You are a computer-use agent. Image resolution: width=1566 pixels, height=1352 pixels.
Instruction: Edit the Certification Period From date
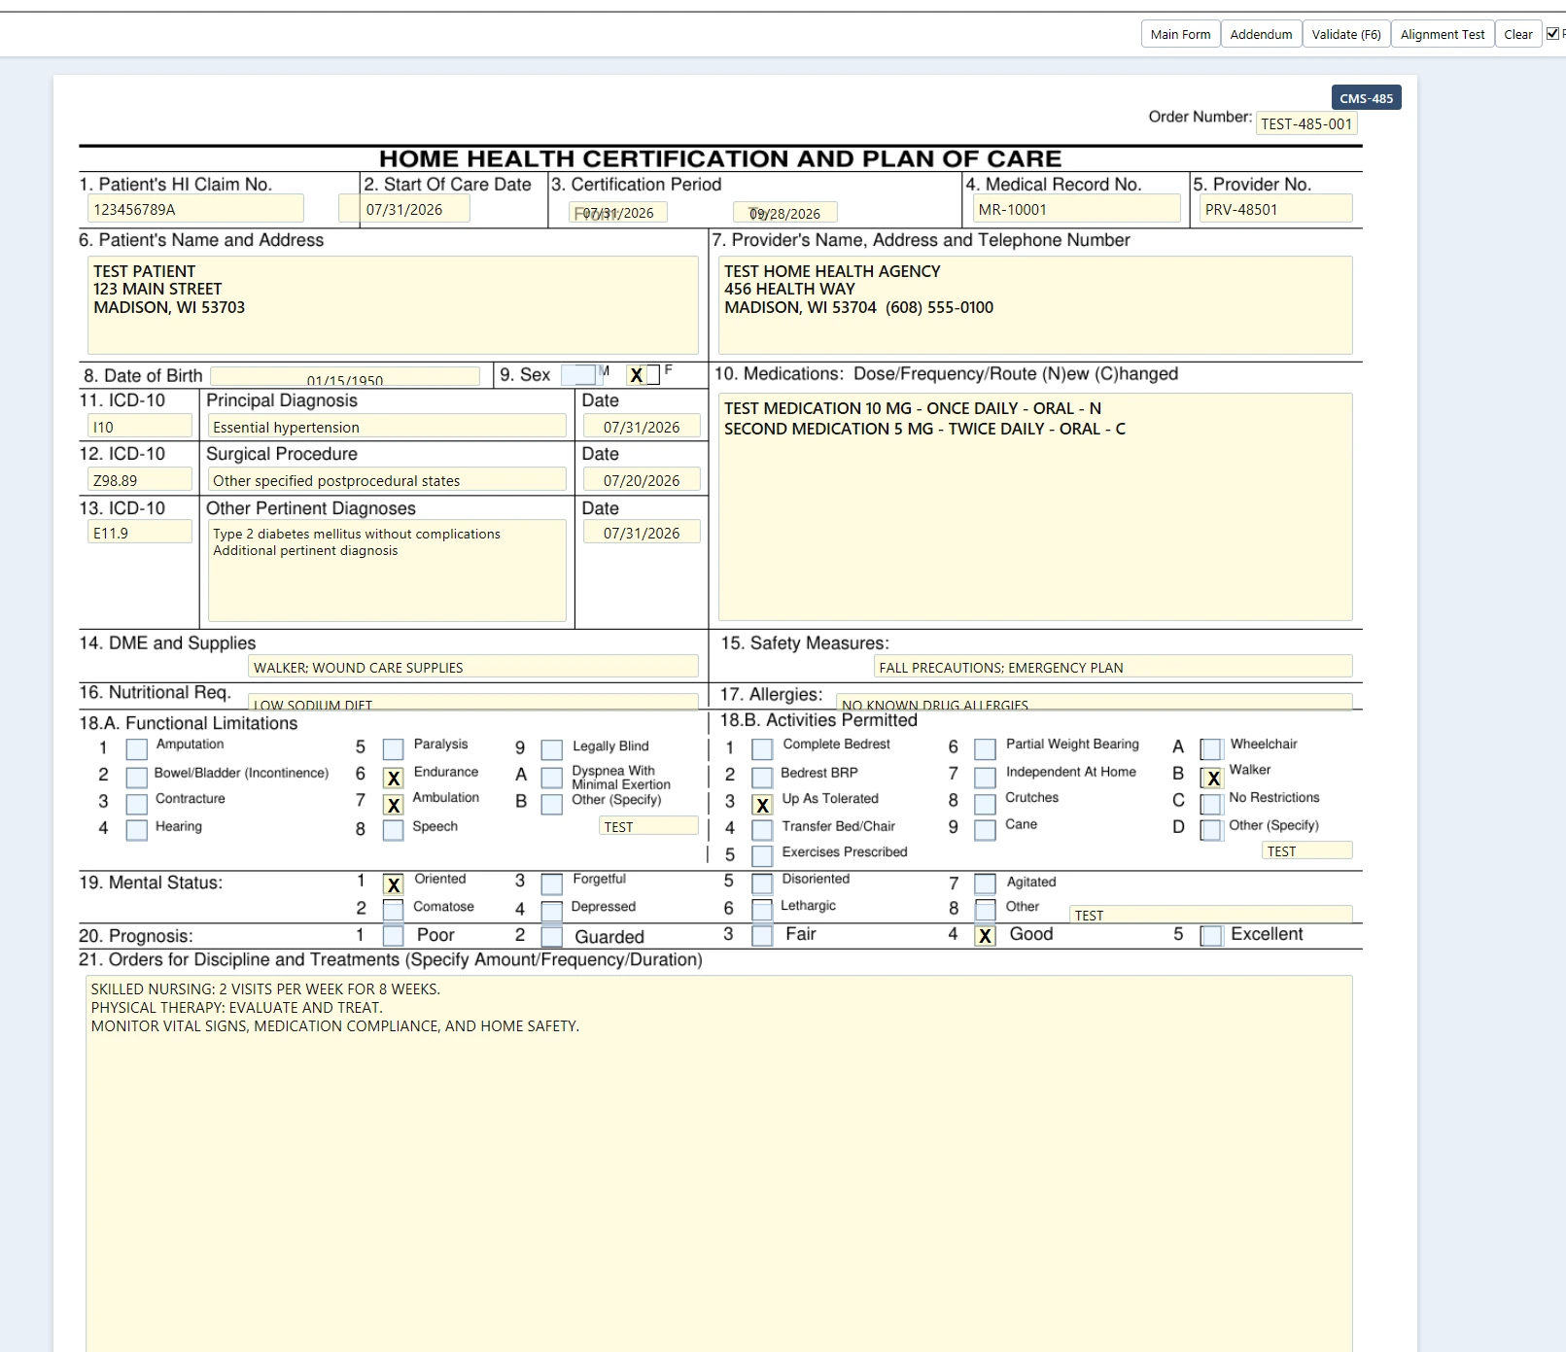click(x=617, y=213)
